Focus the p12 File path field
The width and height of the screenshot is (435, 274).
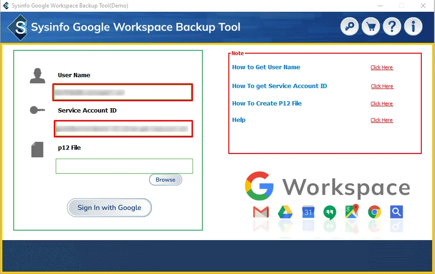pyautogui.click(x=124, y=166)
